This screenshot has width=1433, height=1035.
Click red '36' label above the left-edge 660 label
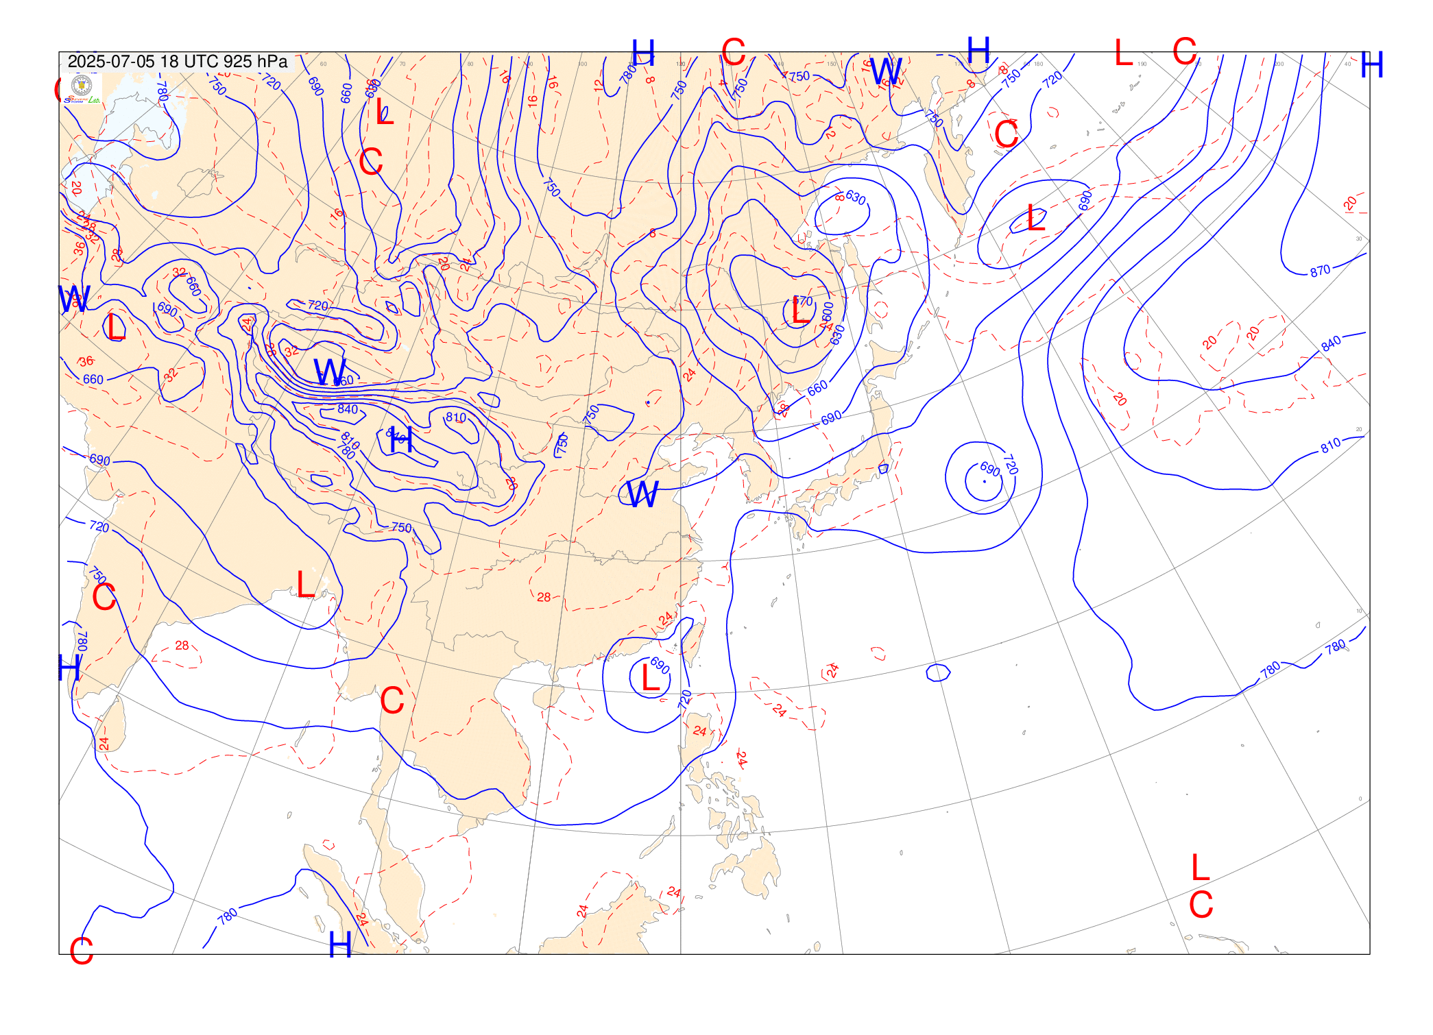[x=86, y=361]
